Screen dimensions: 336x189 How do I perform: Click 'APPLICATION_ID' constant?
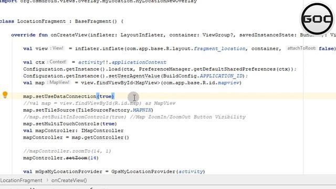[x=222, y=76]
